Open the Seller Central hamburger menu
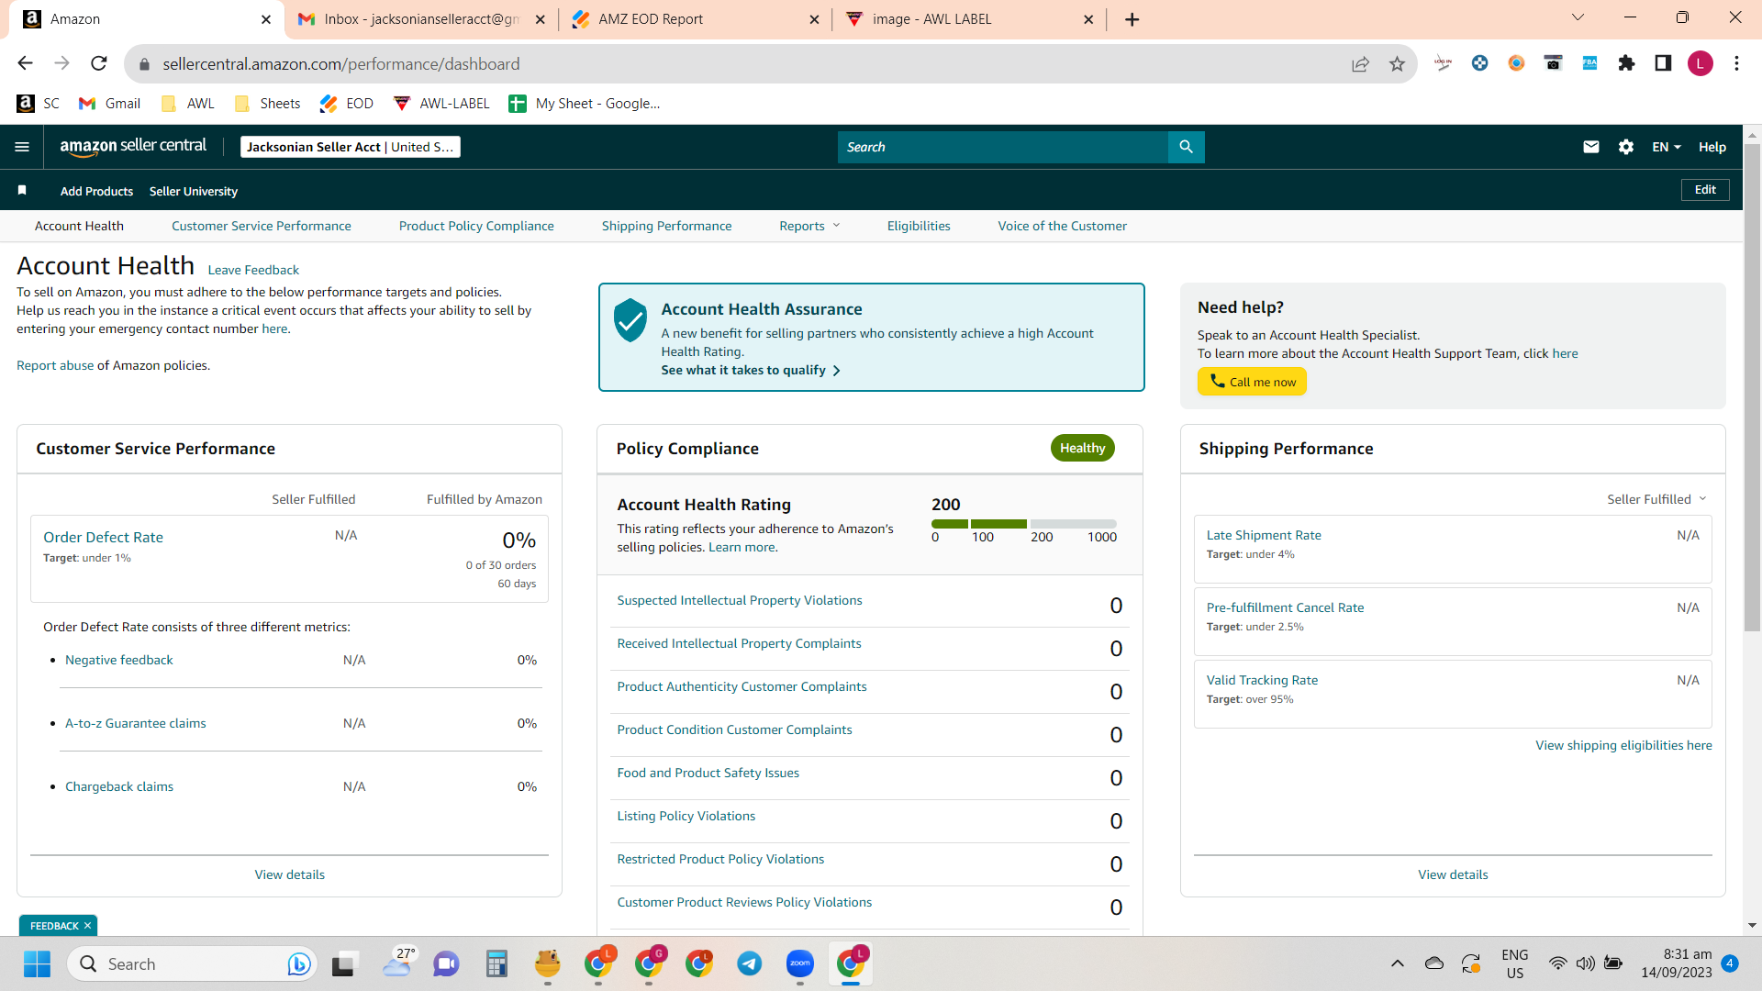This screenshot has width=1762, height=991. (22, 147)
